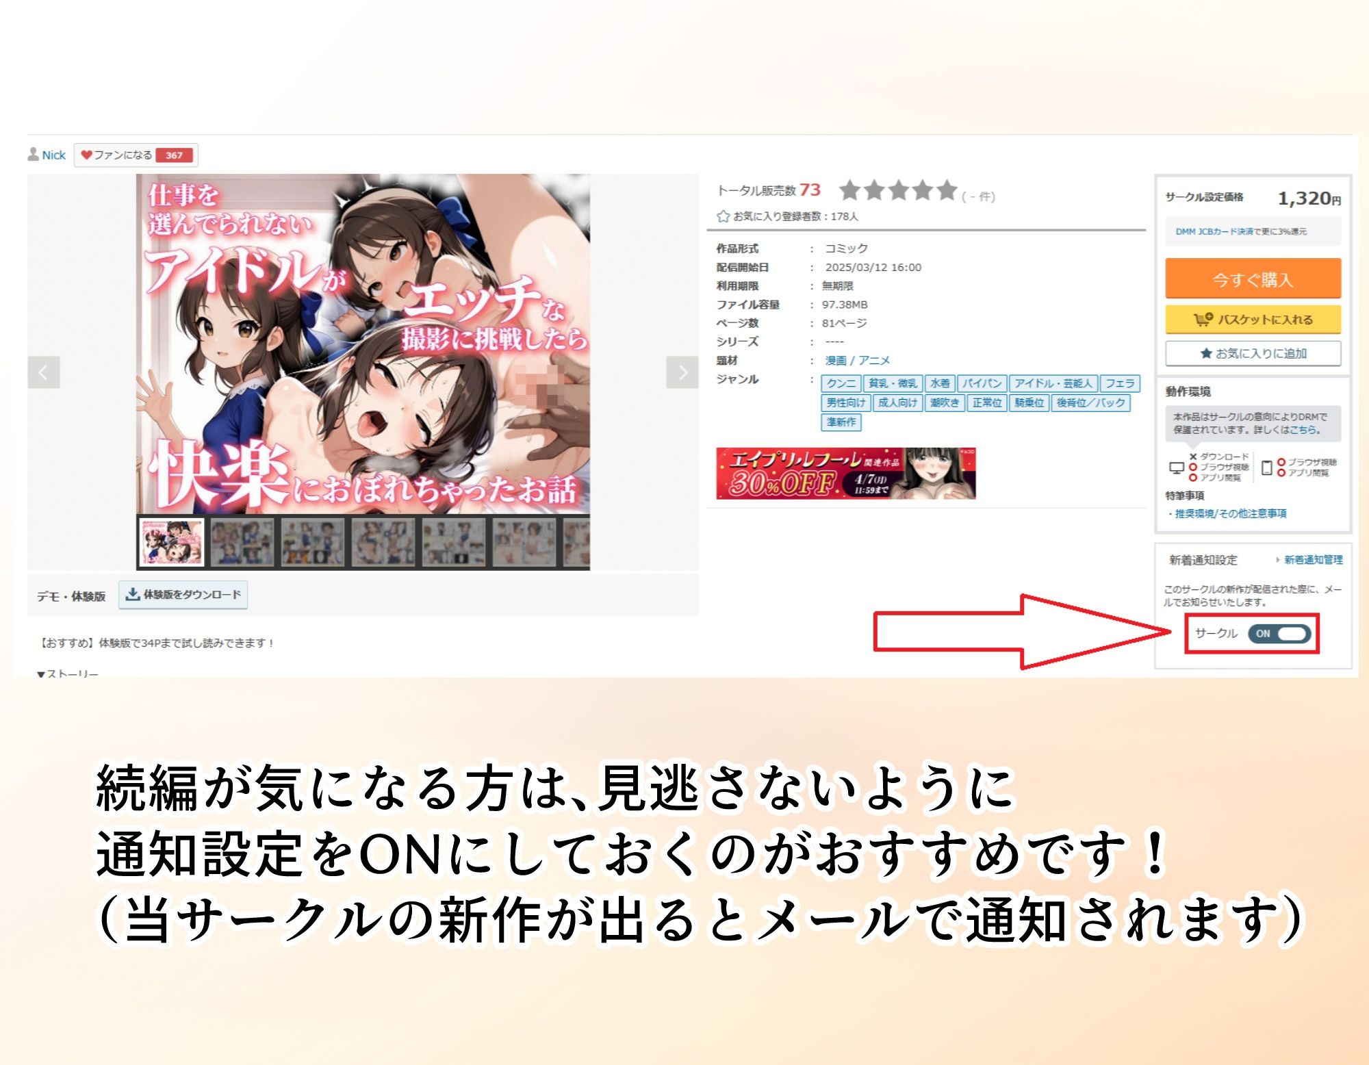The height and width of the screenshot is (1065, 1369).
Task: Open 推奨環境/その他注意事項 link
Action: (1230, 513)
